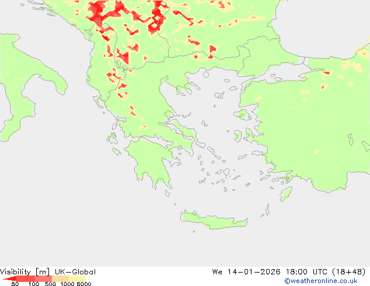The image size is (370, 286).
Task: Pick the pale yellow 1000–8000 legend swatch
Action: tap(77, 278)
